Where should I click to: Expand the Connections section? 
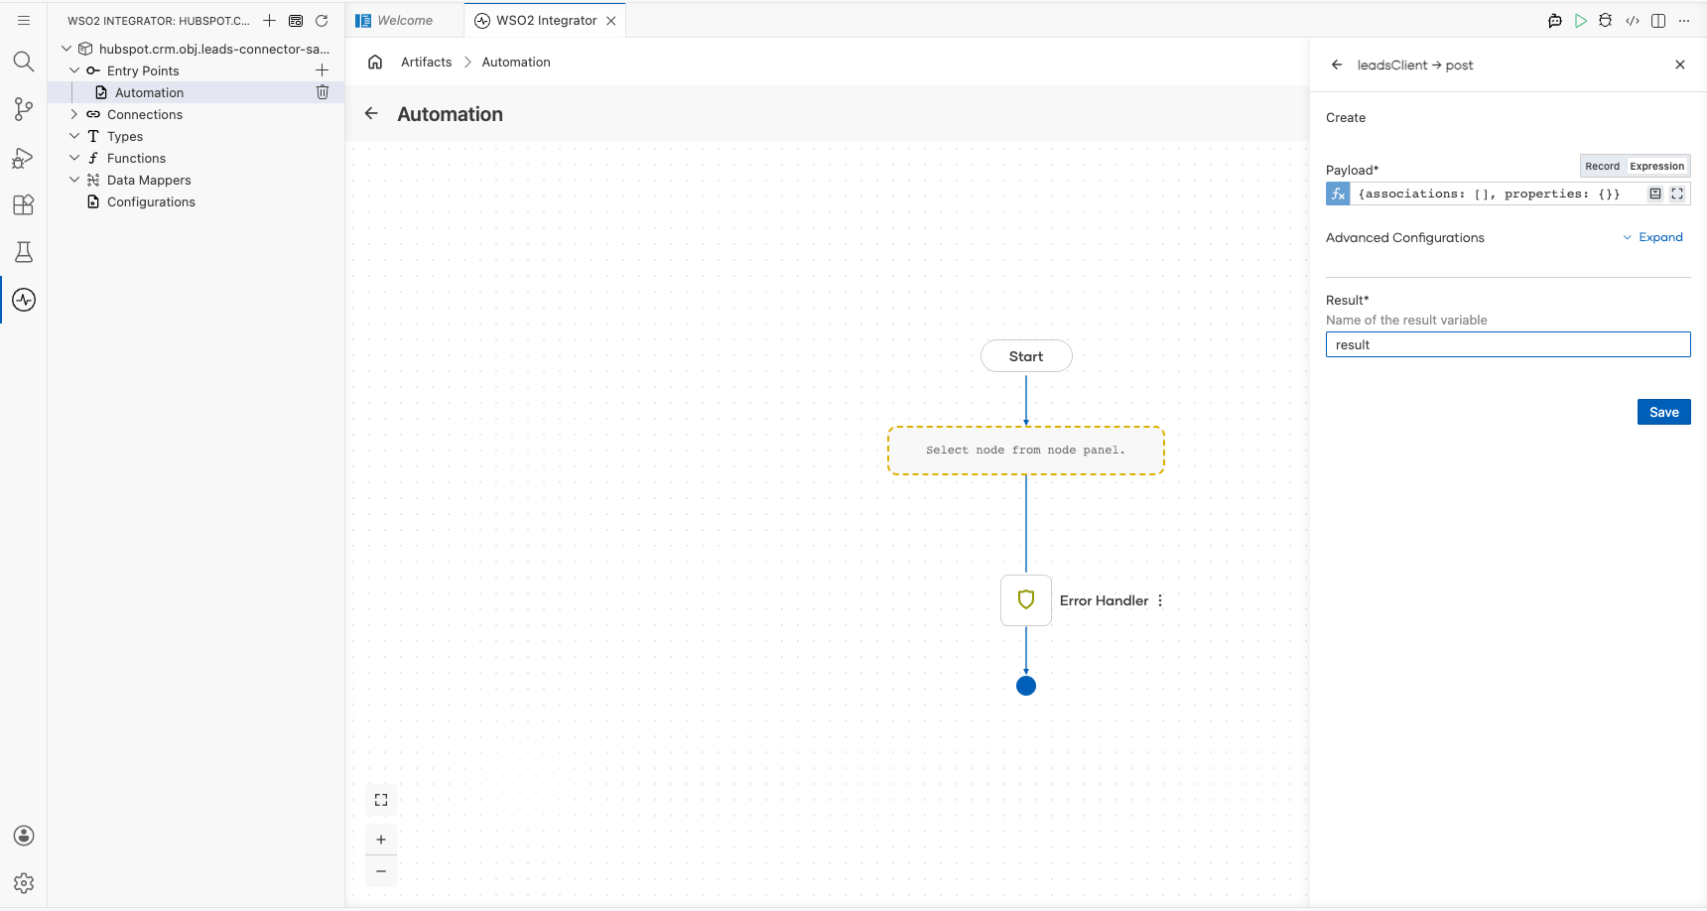[74, 114]
